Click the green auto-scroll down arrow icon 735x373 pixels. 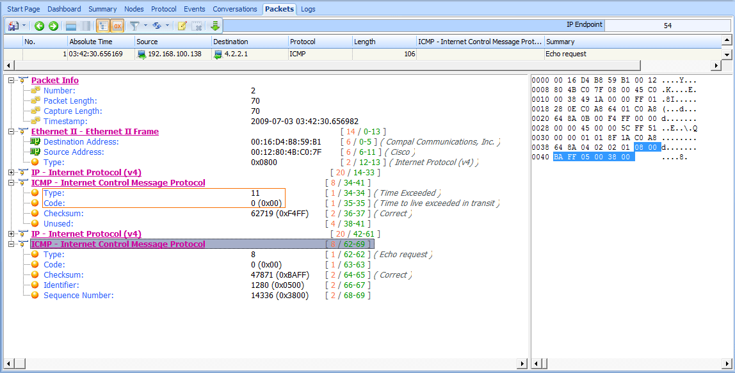point(215,26)
